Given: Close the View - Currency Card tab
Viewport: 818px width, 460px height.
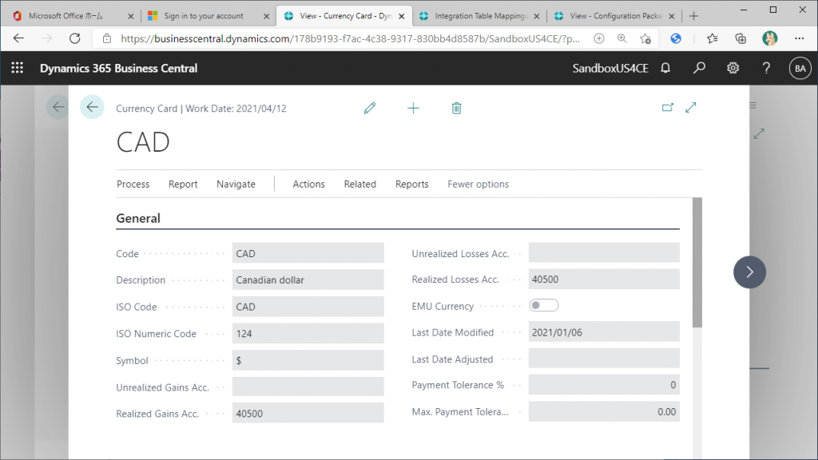Looking at the screenshot, I should pos(402,16).
